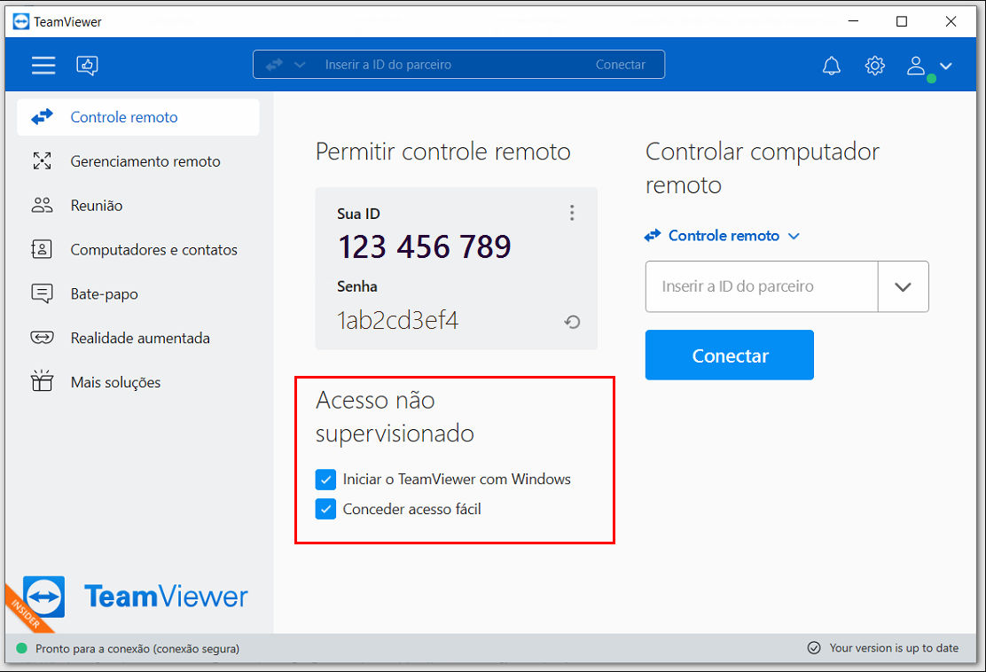Click the password 1ab2cd3ef4
This screenshot has height=672, width=986.
tap(397, 321)
